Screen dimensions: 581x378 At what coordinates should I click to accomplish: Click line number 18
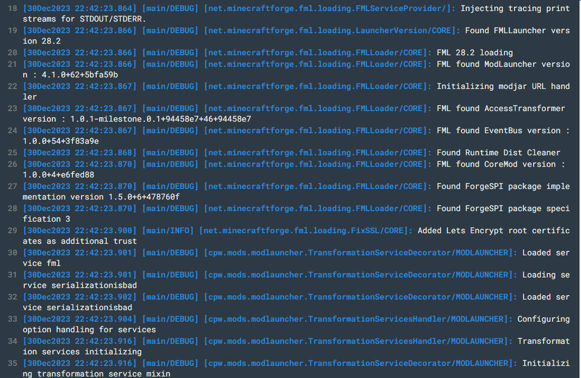pyautogui.click(x=13, y=8)
